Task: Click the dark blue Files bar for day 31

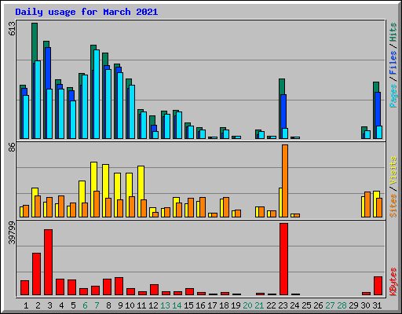Action: (378, 109)
